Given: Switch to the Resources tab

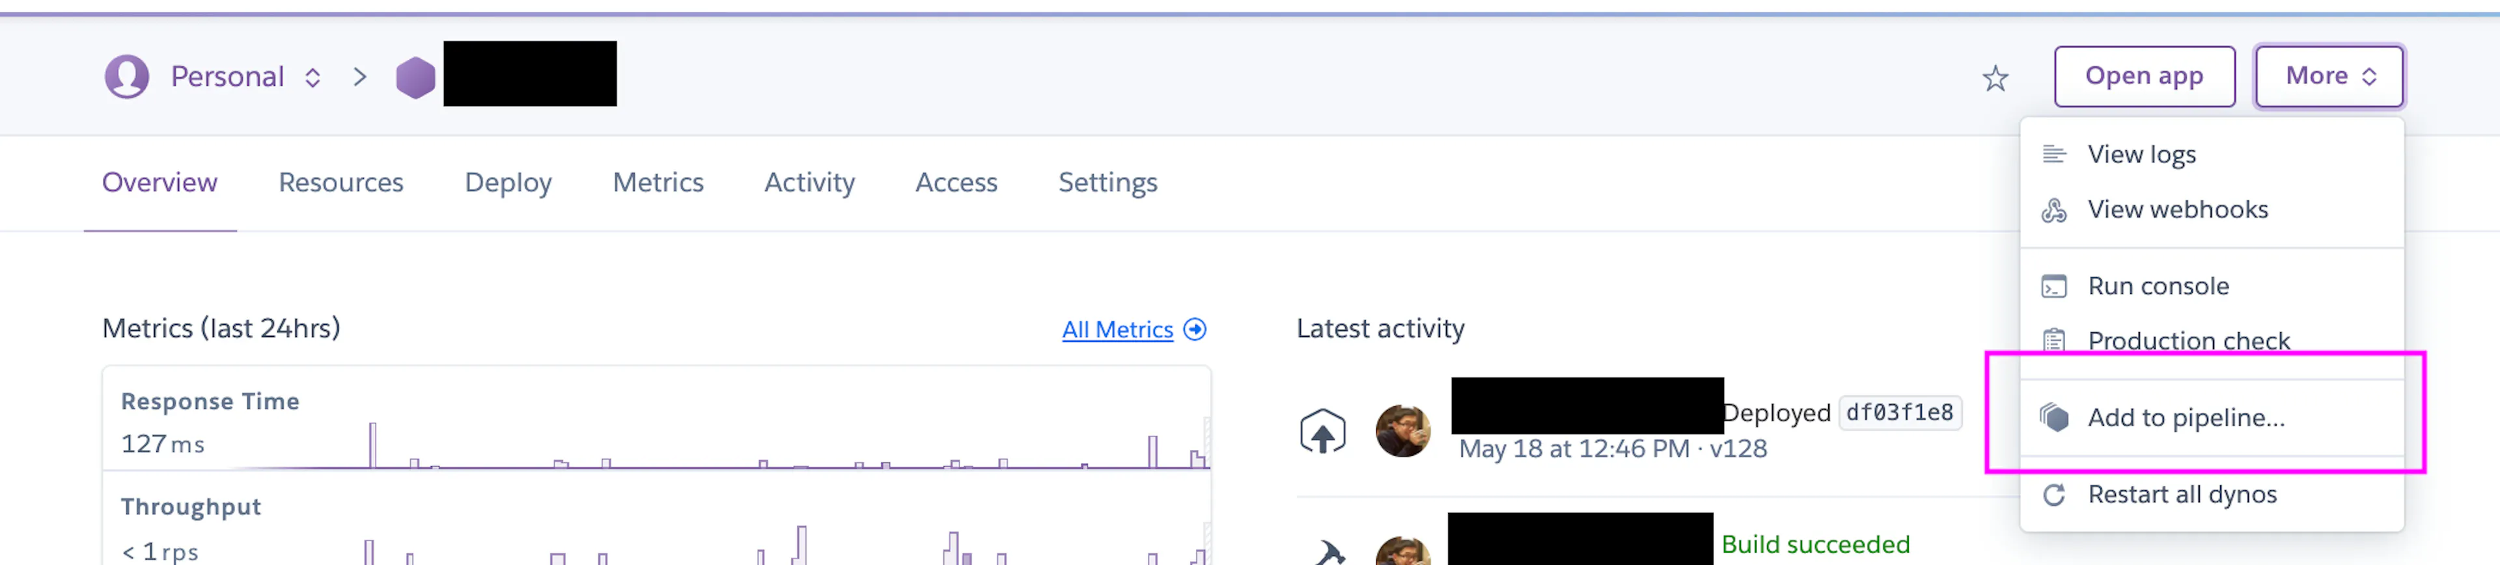Looking at the screenshot, I should (x=340, y=182).
